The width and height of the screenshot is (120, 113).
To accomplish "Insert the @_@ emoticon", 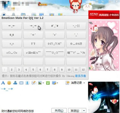I will (x=12, y=35).
